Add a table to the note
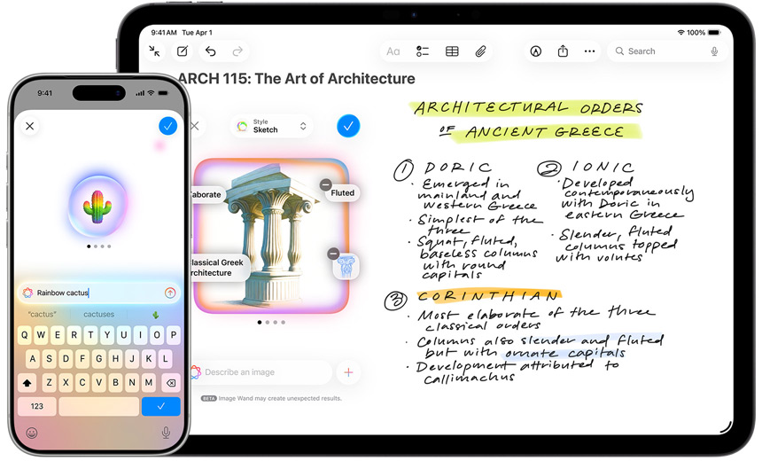This screenshot has width=762, height=461. (x=452, y=51)
